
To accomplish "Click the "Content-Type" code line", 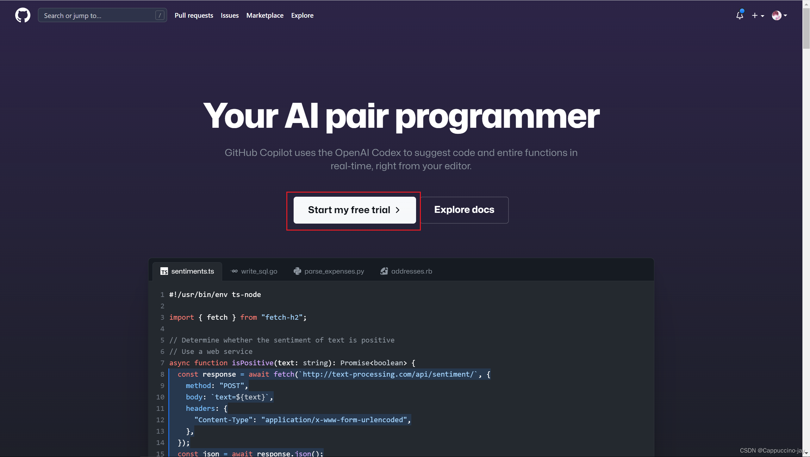I will (x=302, y=420).
